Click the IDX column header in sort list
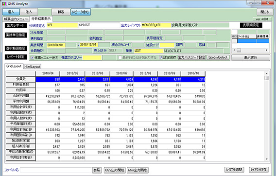The width and height of the screenshot is (276, 176). point(235,36)
